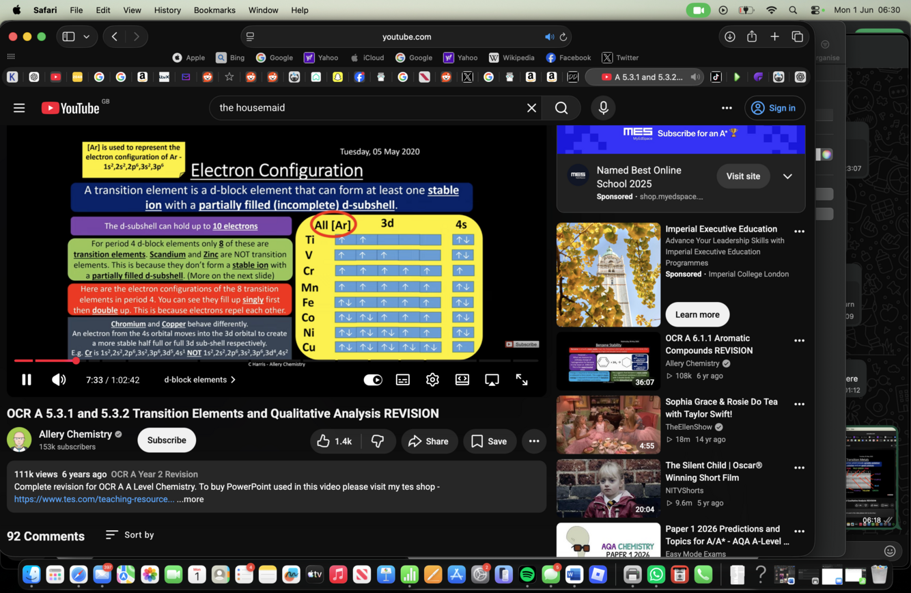
Task: Toggle the Safari sidebar
Action: pyautogui.click(x=69, y=37)
